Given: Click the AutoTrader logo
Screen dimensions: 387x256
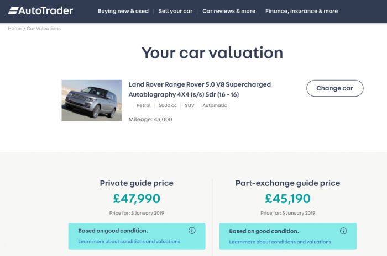Looking at the screenshot, I should [40, 11].
